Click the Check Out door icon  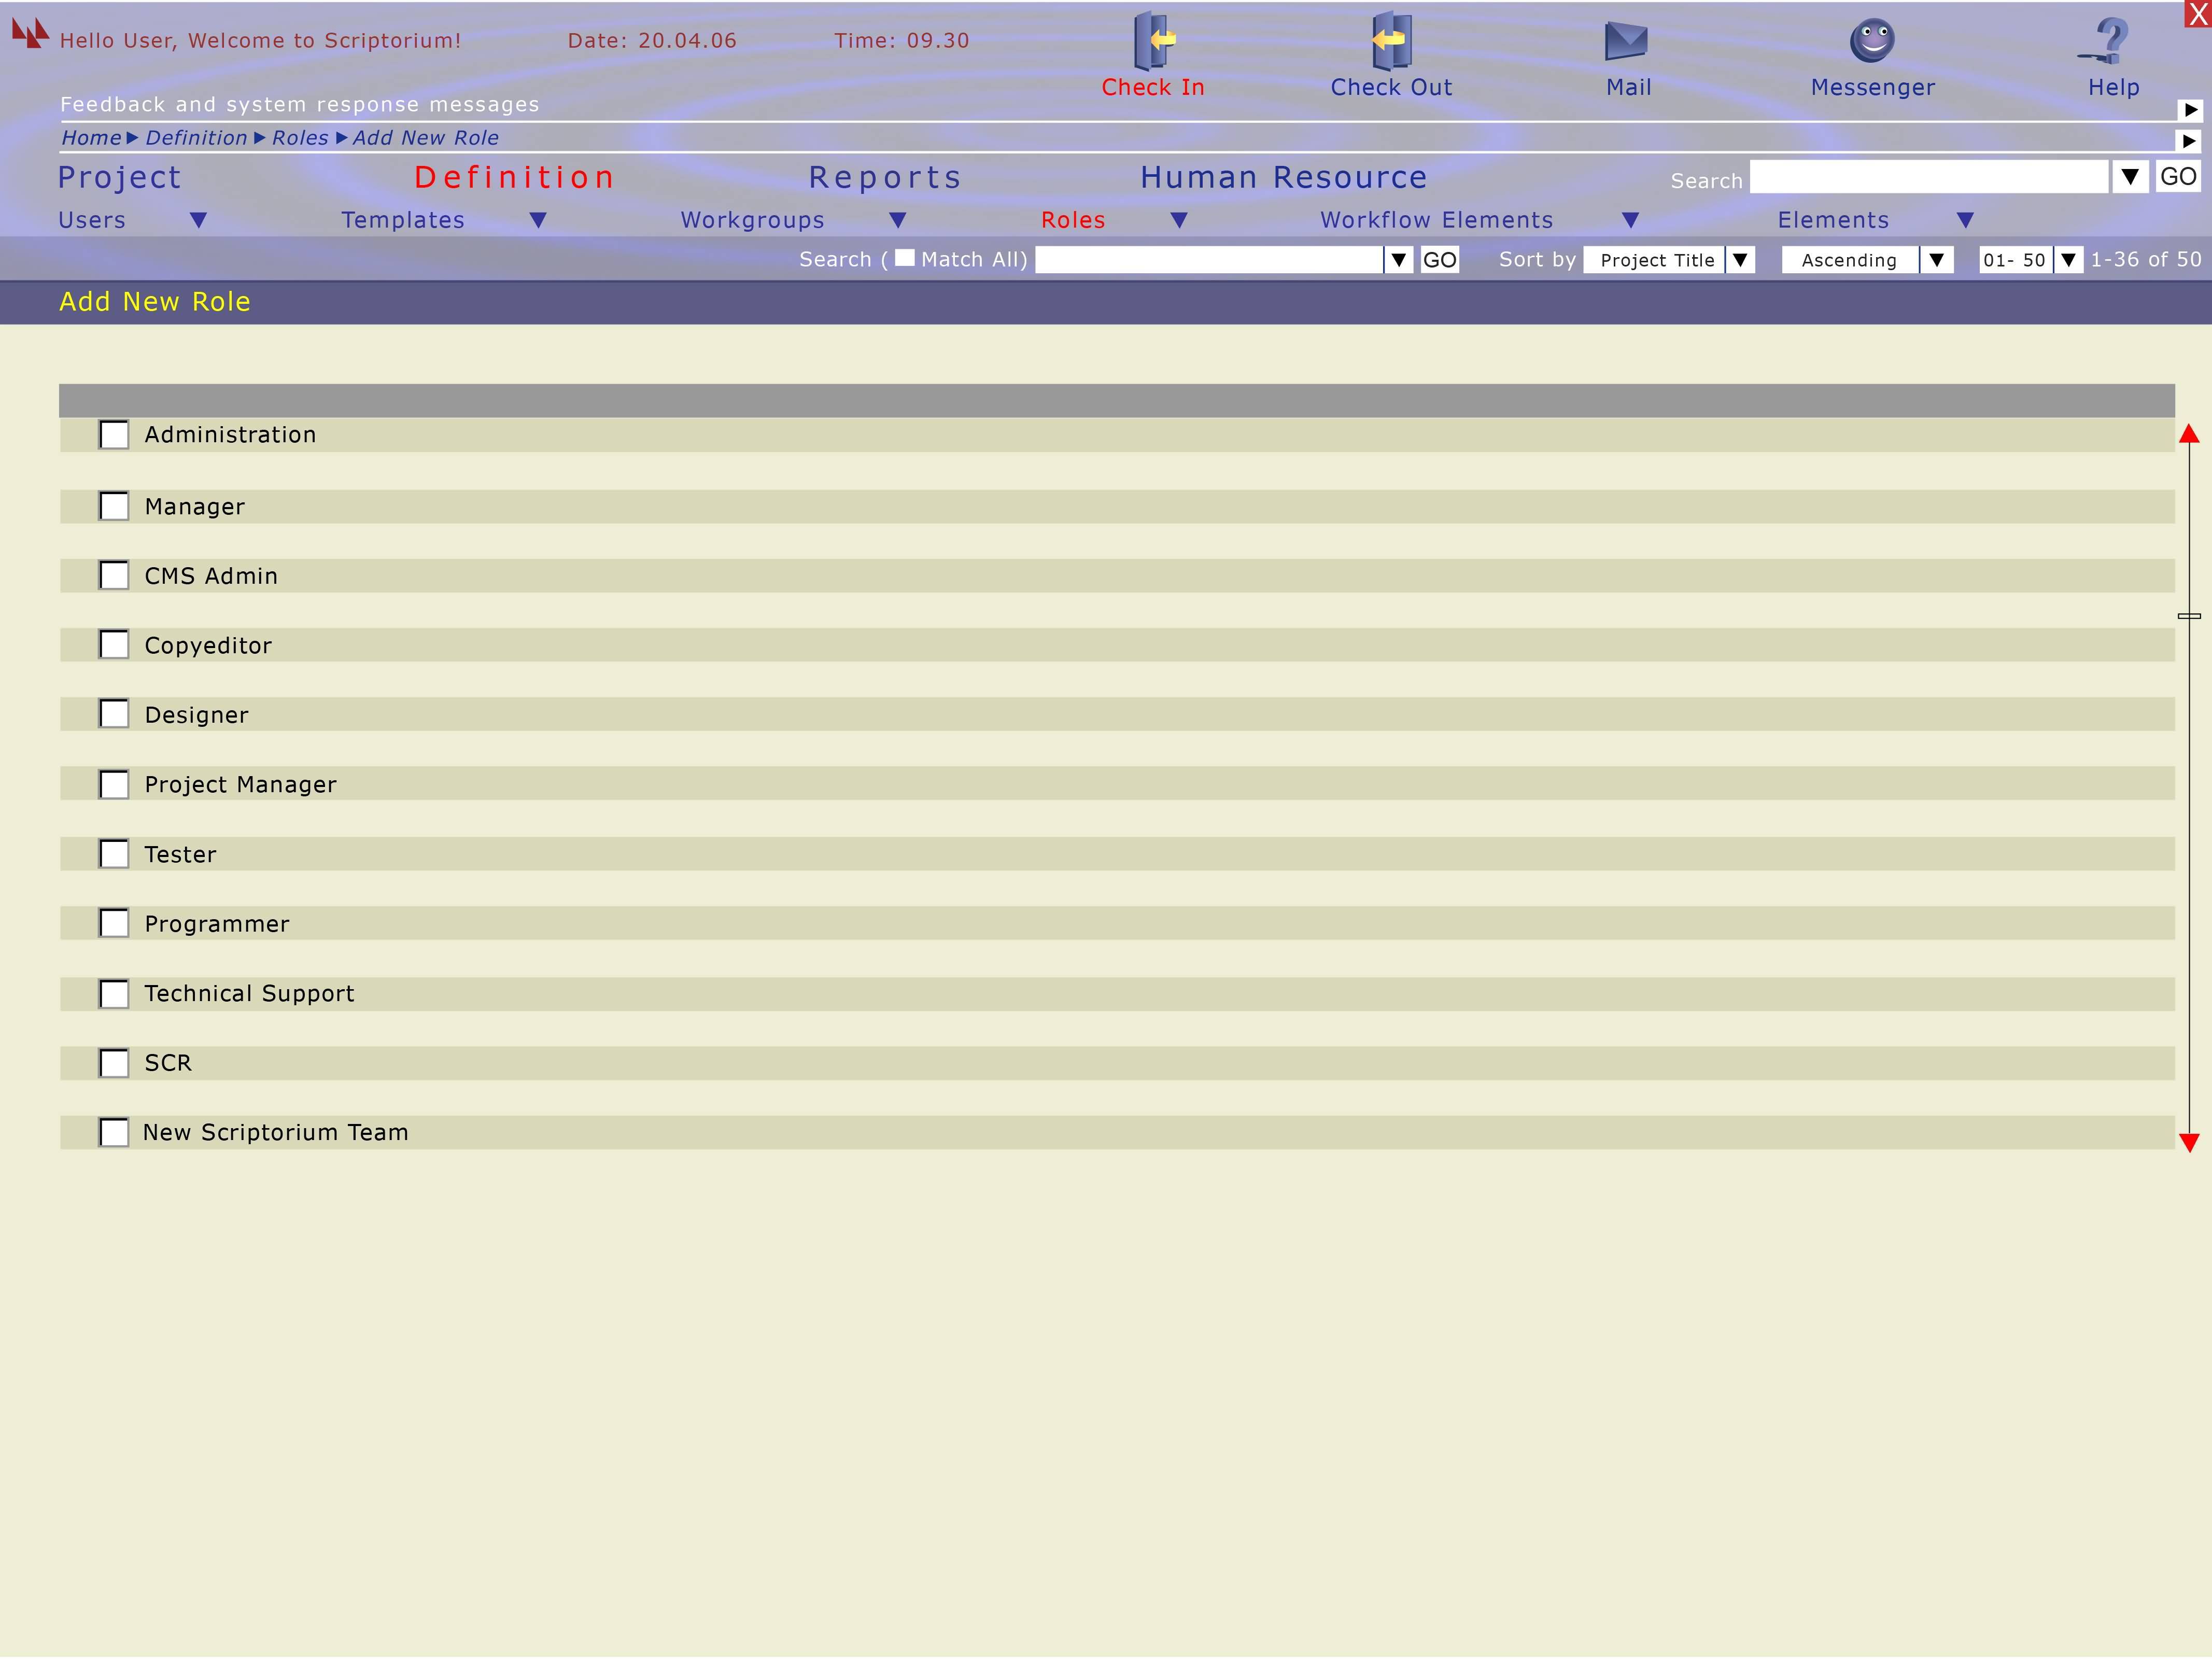1391,41
